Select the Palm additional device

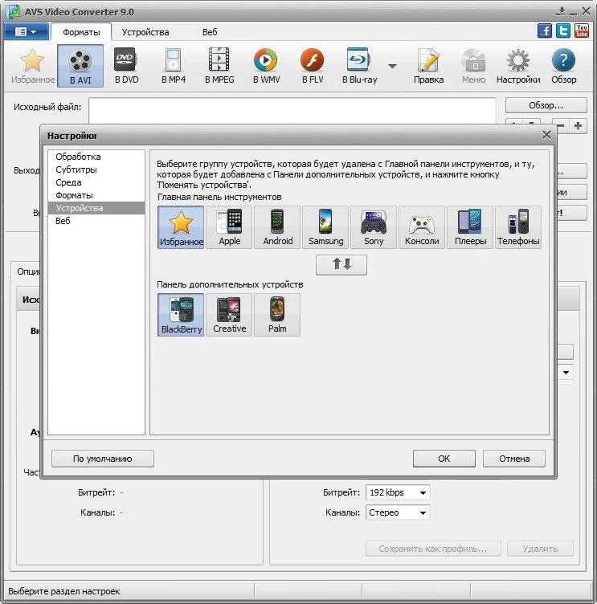[x=277, y=315]
